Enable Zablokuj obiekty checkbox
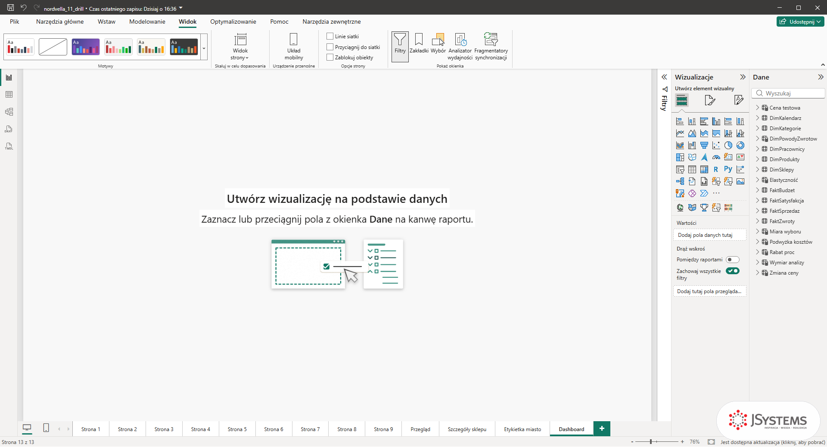Image resolution: width=827 pixels, height=447 pixels. [x=330, y=57]
